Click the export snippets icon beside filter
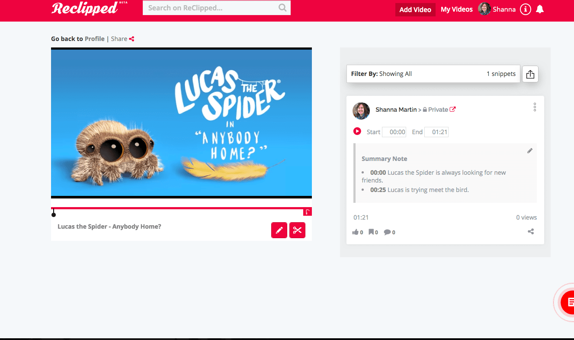 coord(530,74)
